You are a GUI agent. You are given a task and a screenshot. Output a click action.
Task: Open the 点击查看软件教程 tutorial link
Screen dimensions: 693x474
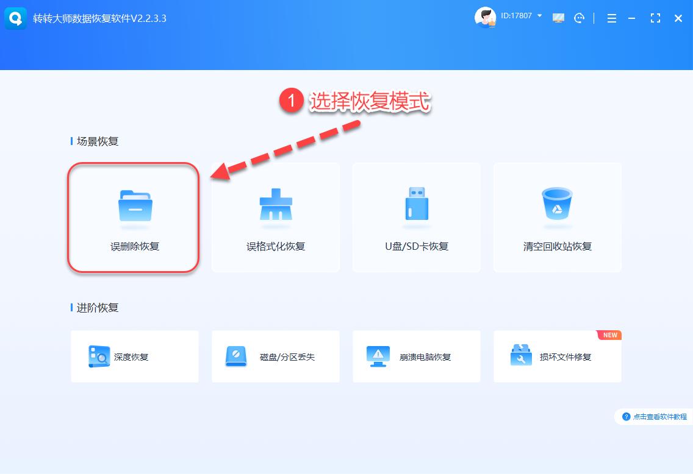(660, 417)
